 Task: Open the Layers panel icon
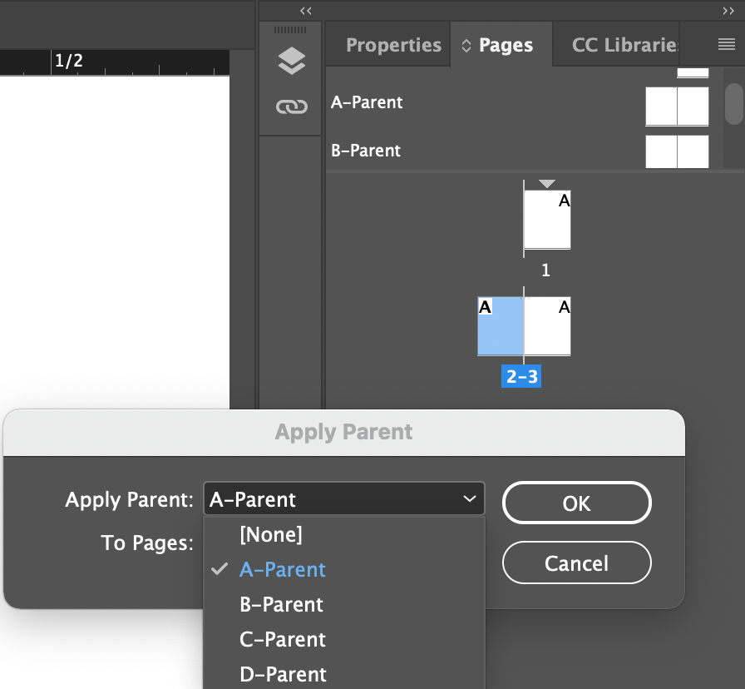point(291,61)
